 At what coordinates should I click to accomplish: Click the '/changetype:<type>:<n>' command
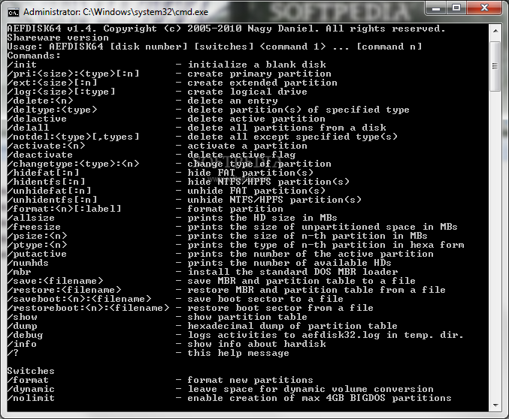pyautogui.click(x=74, y=164)
